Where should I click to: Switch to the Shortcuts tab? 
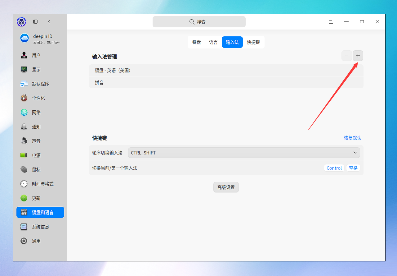[x=253, y=42]
